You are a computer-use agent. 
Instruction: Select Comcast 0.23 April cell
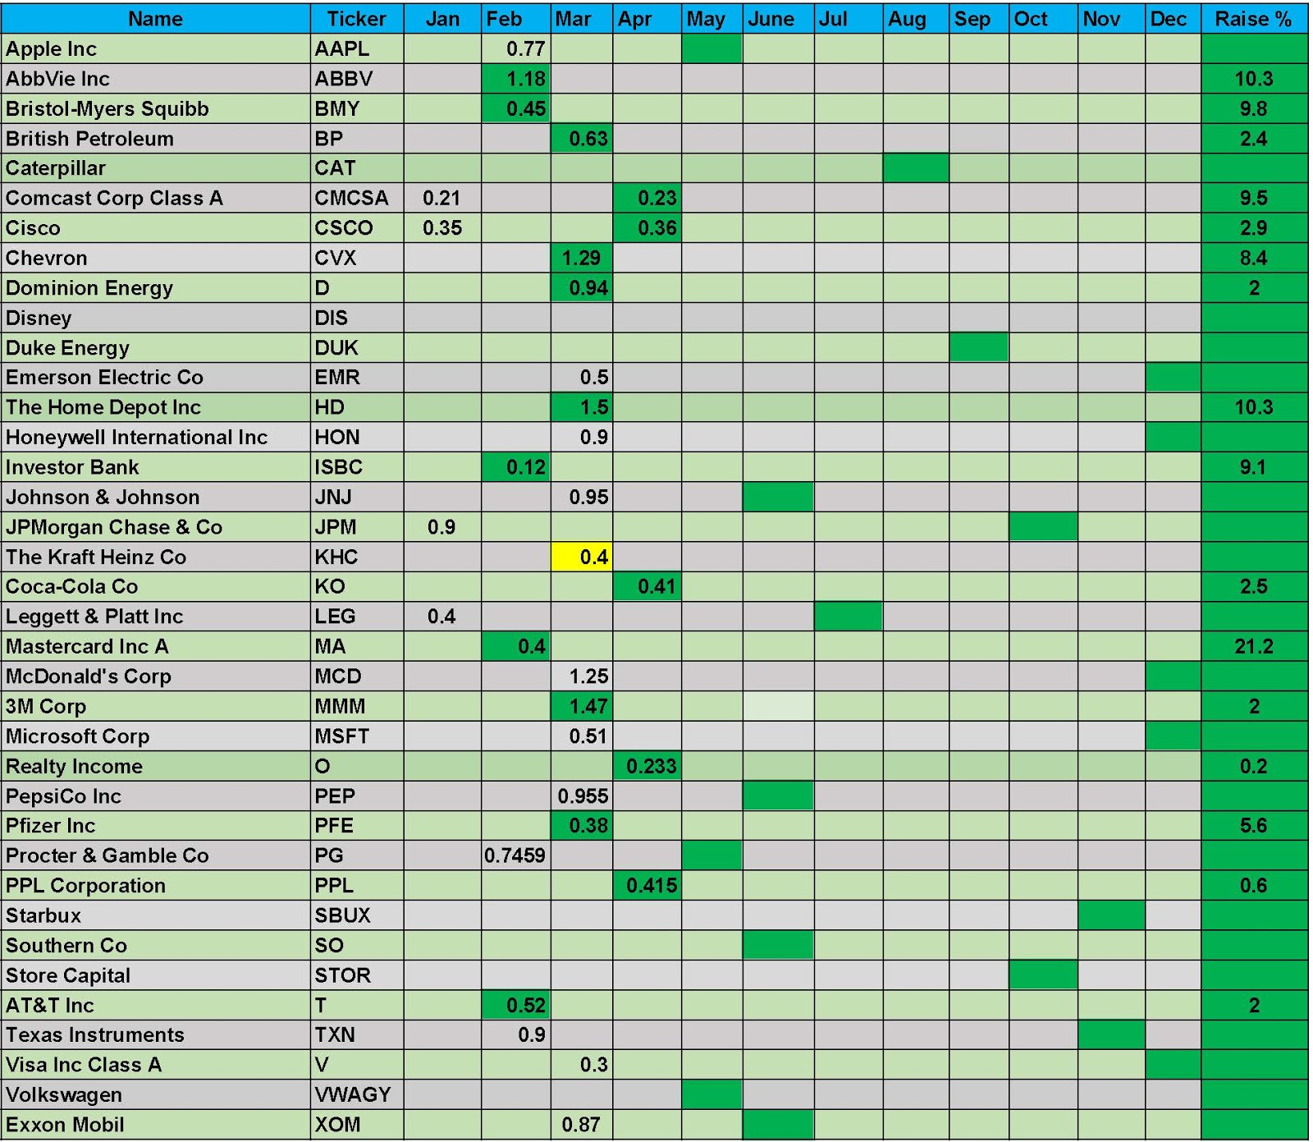click(647, 198)
